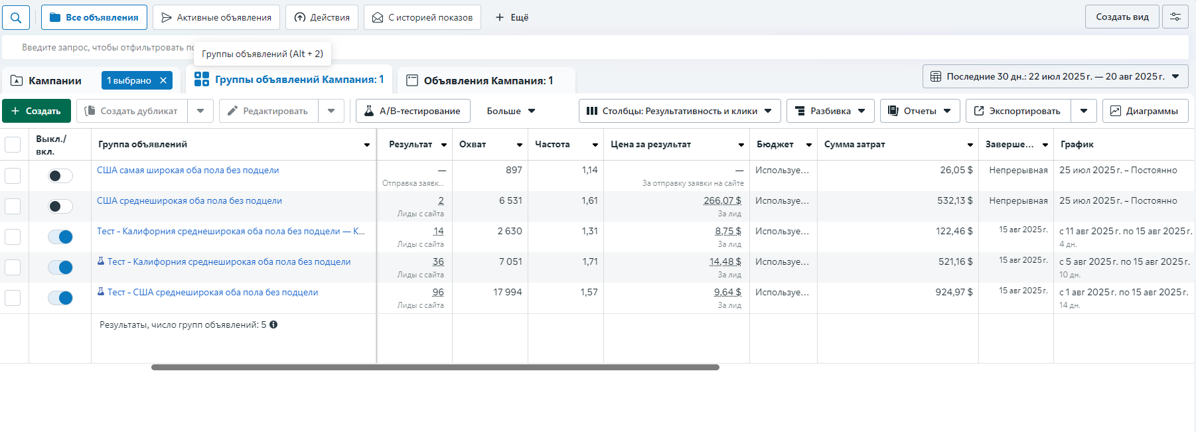Image resolution: width=1196 pixels, height=432 pixels.
Task: Expand the Столбцы columns dropdown
Action: click(679, 111)
